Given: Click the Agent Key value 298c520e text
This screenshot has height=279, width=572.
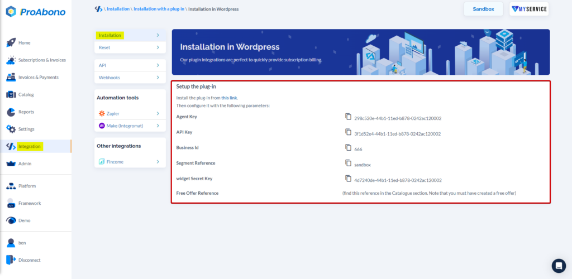Looking at the screenshot, I should click(x=398, y=118).
